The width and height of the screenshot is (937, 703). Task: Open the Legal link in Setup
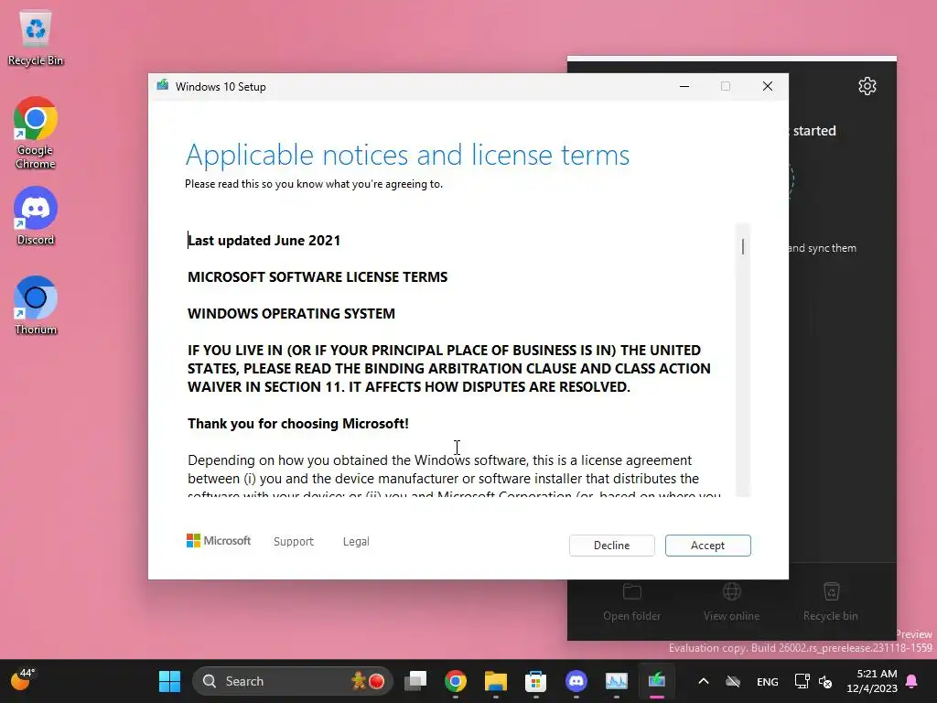(x=356, y=542)
